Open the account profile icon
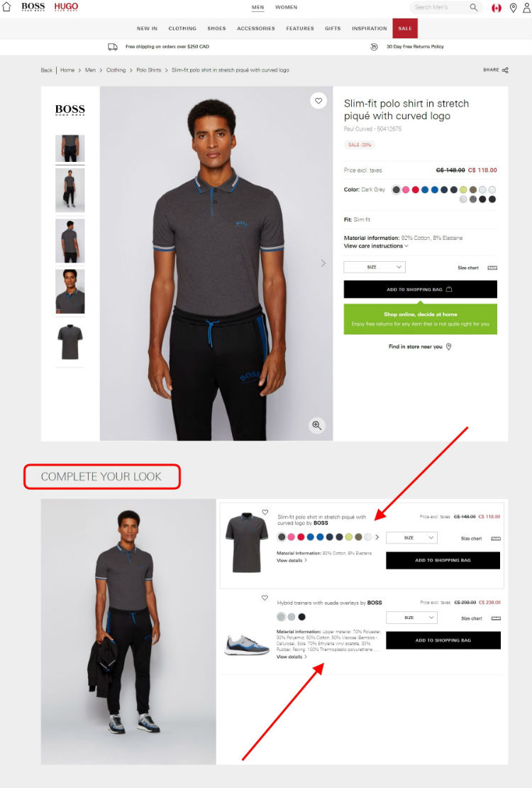This screenshot has width=532, height=788. pyautogui.click(x=526, y=8)
